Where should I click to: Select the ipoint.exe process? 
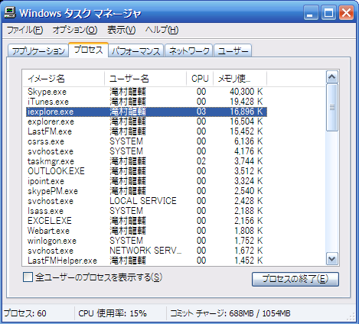[x=147, y=181]
